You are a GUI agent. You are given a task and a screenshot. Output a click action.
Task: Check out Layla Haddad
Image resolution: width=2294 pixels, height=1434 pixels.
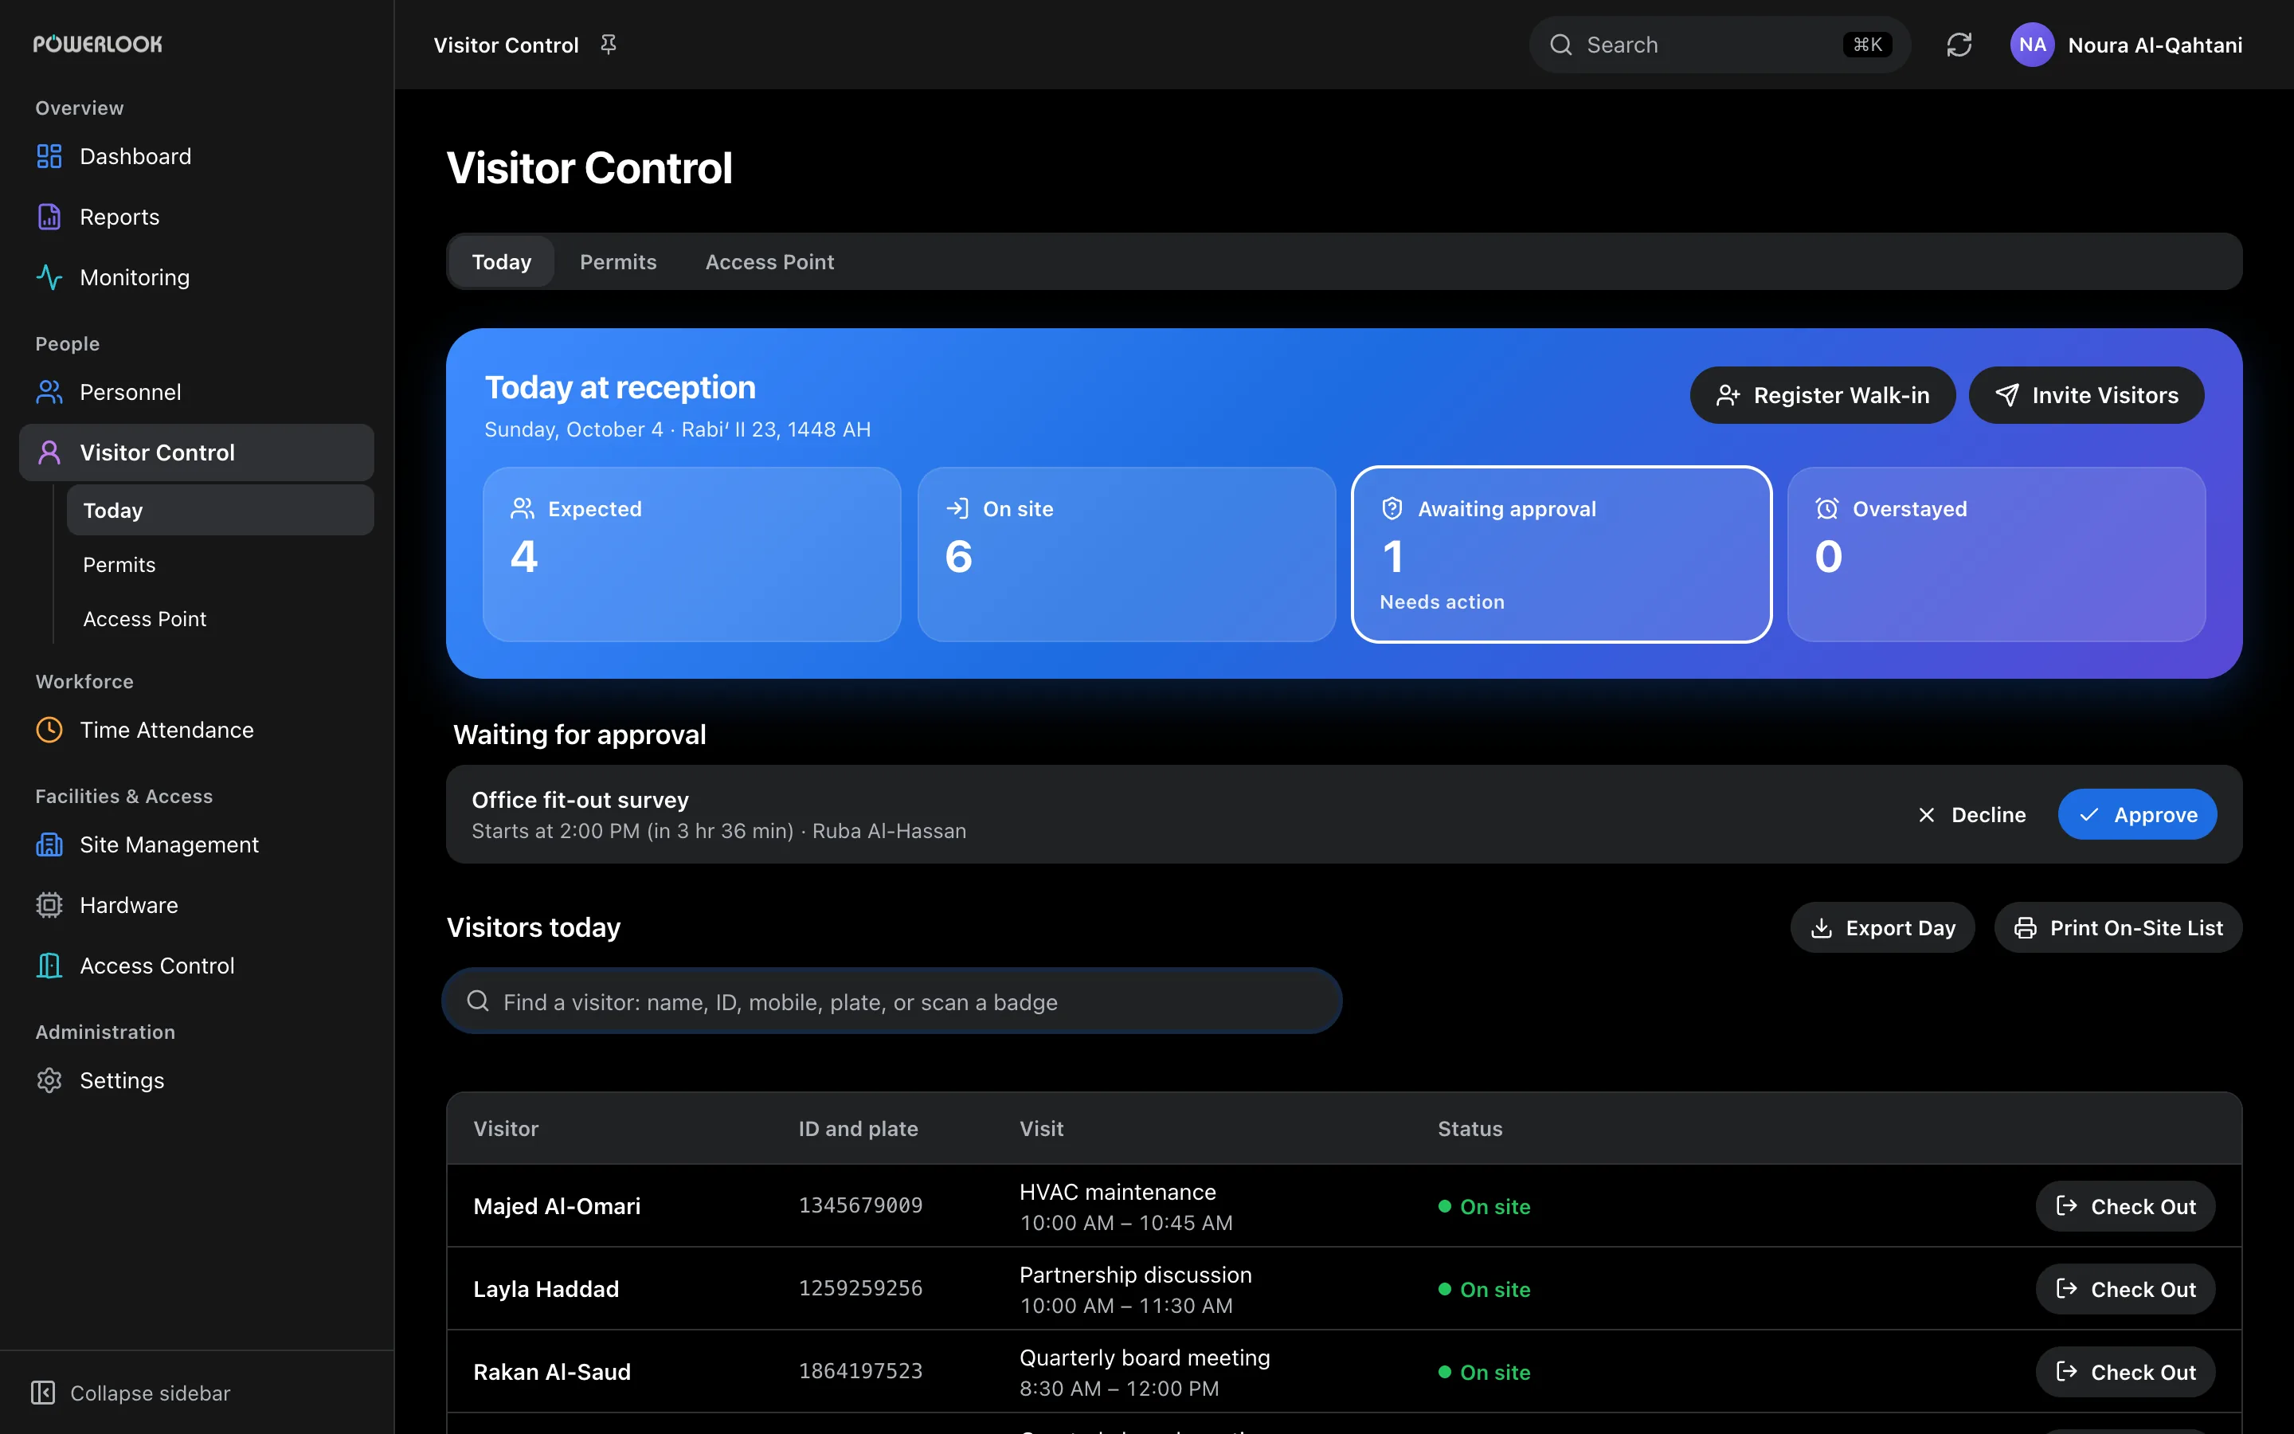2124,1289
